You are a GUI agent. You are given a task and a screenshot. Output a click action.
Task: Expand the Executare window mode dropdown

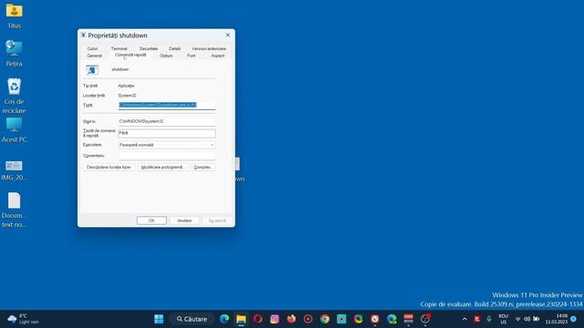(x=167, y=145)
